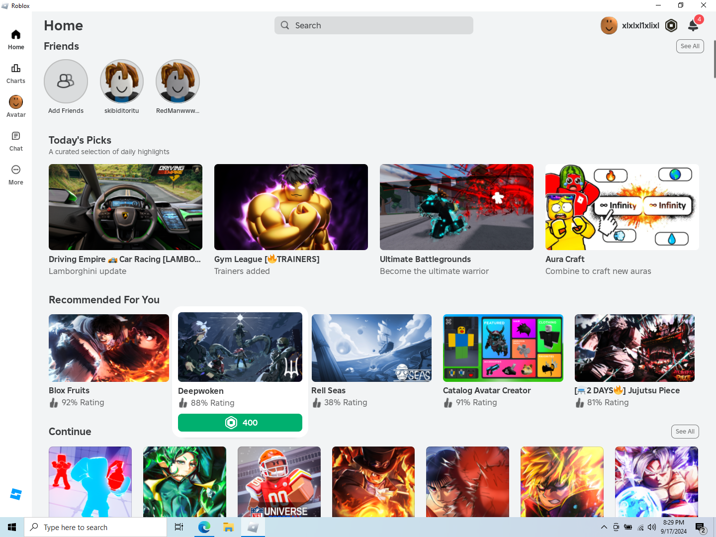This screenshot has width=716, height=537.
Task: Open Rell Seas game thumbnail
Action: point(371,348)
